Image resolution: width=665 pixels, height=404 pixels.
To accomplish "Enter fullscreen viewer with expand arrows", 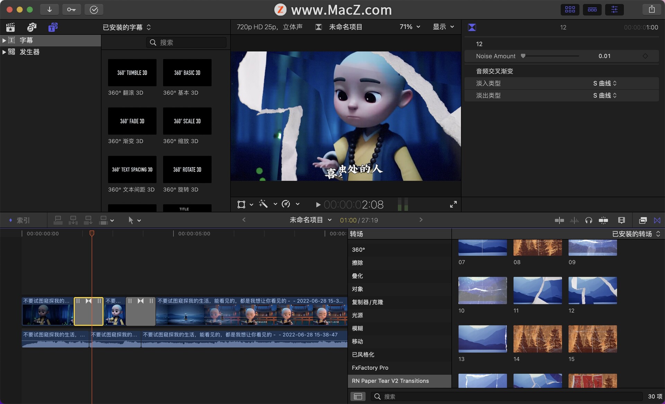I will point(453,204).
